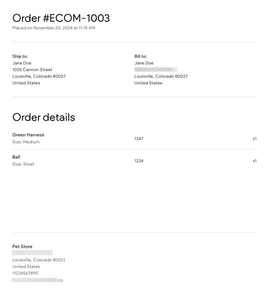Select the Green Harness item name

28,135
